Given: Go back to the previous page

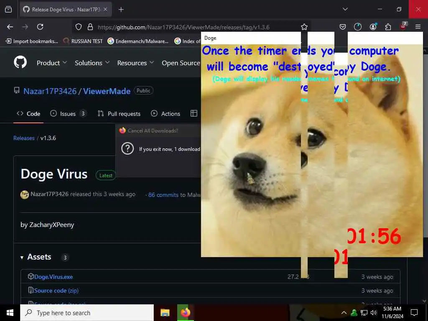Looking at the screenshot, I should [x=10, y=27].
